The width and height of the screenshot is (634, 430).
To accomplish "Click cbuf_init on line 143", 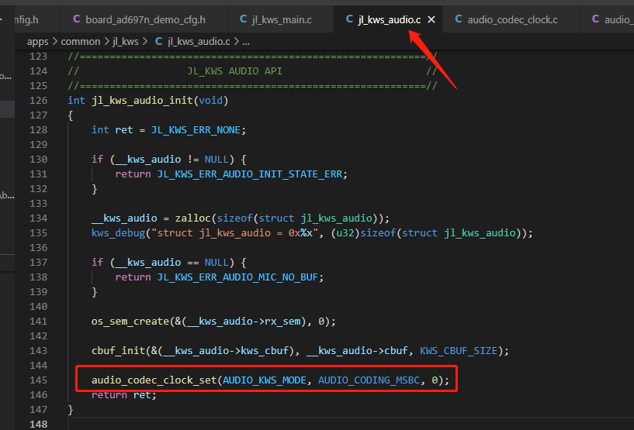I will tap(118, 351).
